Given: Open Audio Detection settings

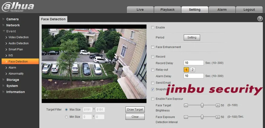Looking at the screenshot, I should pyautogui.click(x=19, y=43).
